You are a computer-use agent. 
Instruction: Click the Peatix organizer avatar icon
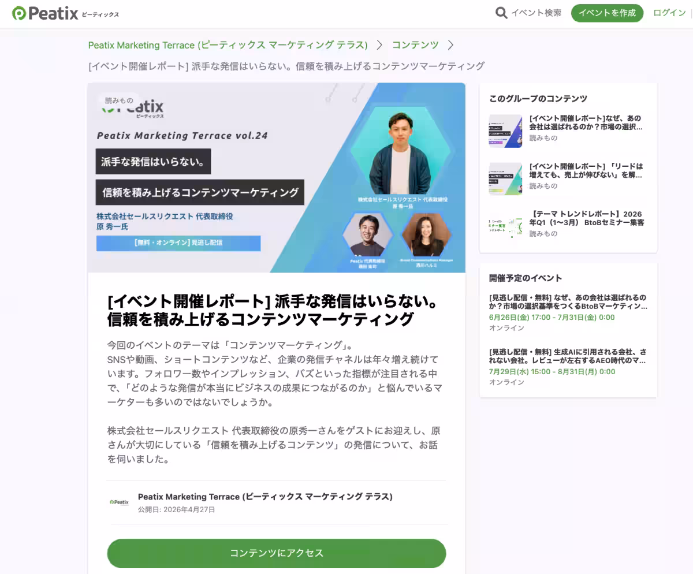120,502
